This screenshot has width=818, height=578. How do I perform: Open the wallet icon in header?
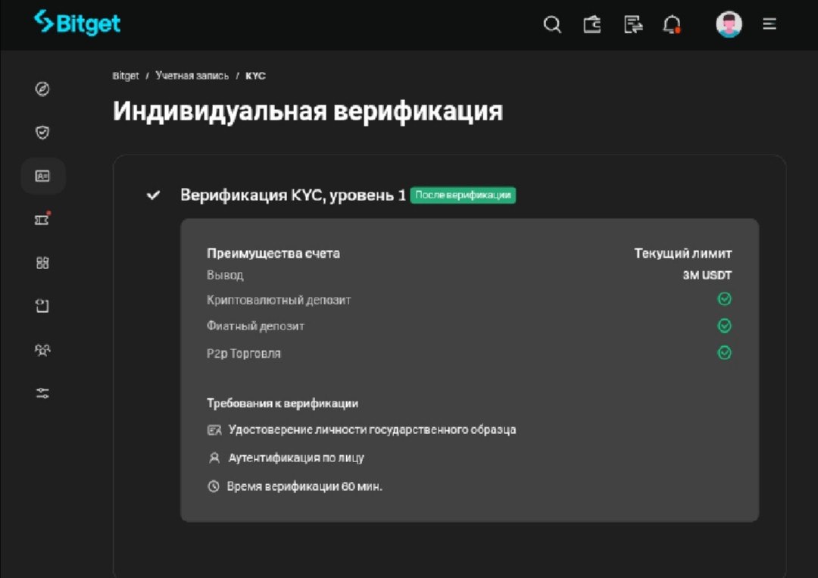point(592,24)
